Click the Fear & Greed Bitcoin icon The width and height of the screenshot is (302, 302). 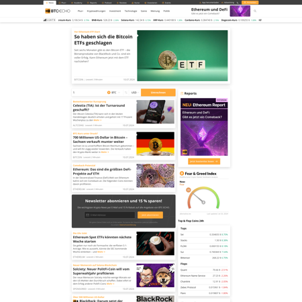[182, 173]
